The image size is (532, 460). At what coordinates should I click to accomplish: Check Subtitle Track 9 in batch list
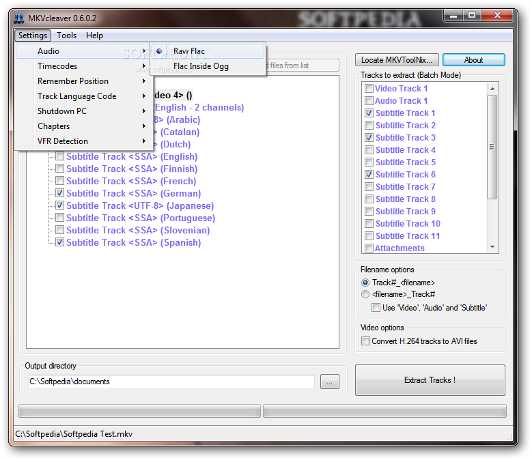pos(369,211)
